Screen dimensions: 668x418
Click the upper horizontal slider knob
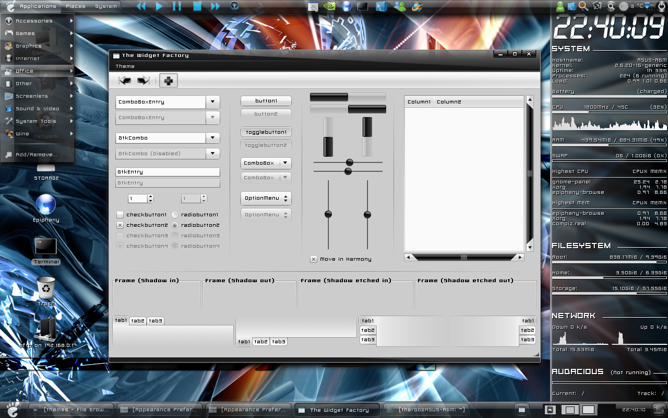pos(350,162)
